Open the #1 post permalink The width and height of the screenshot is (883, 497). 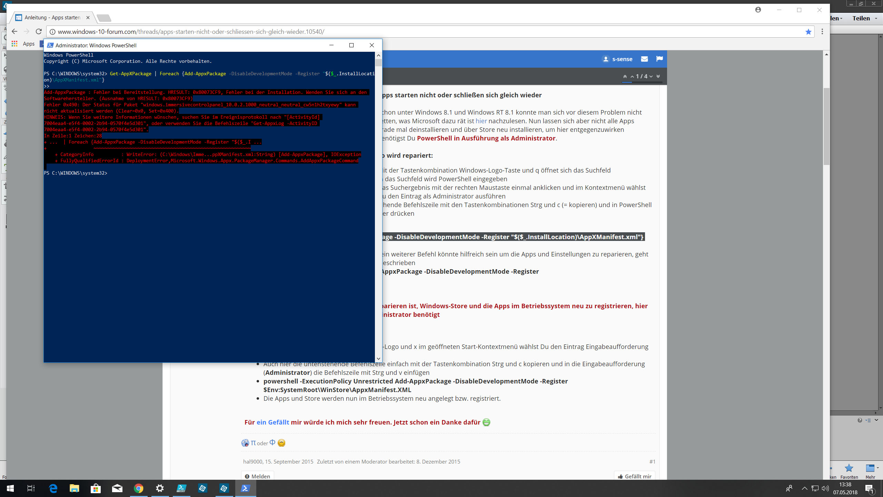652,461
